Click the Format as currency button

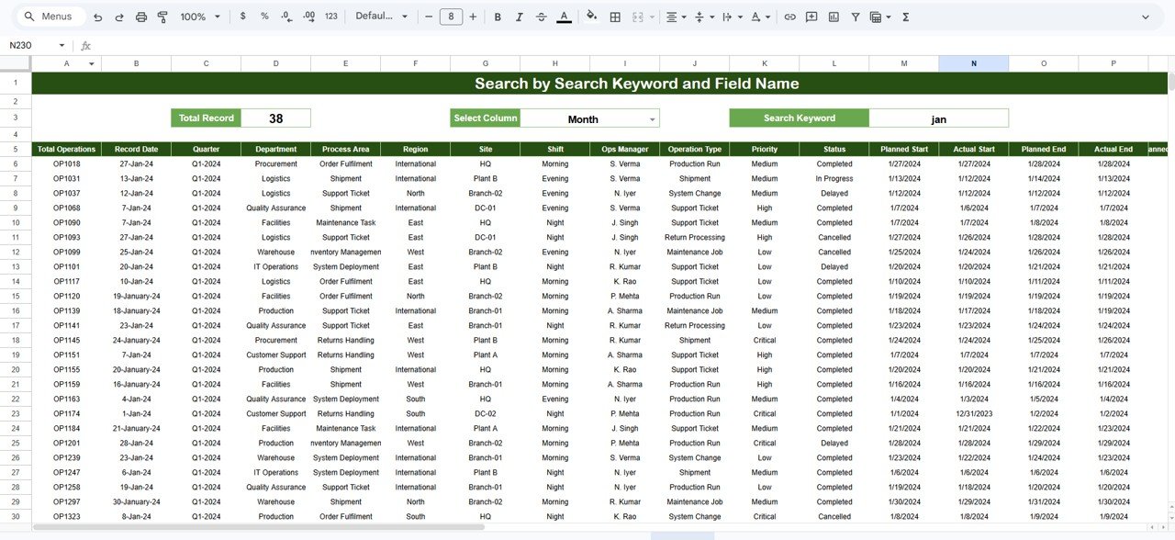(x=242, y=17)
